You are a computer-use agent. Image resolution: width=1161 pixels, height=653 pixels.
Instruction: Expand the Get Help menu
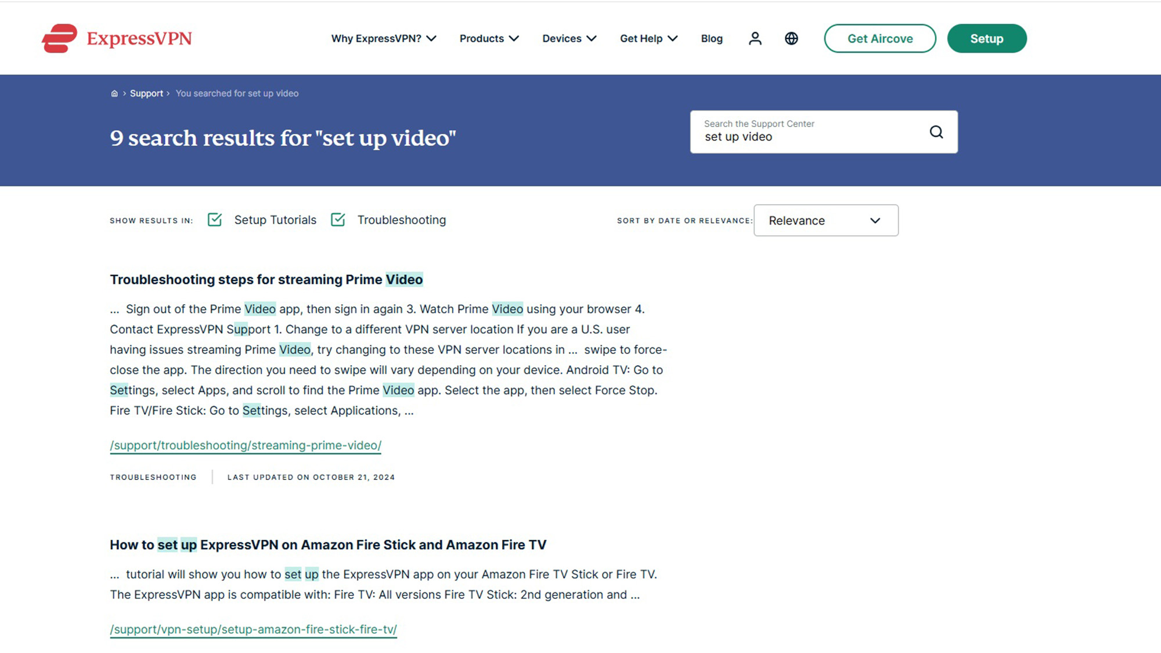(x=648, y=38)
